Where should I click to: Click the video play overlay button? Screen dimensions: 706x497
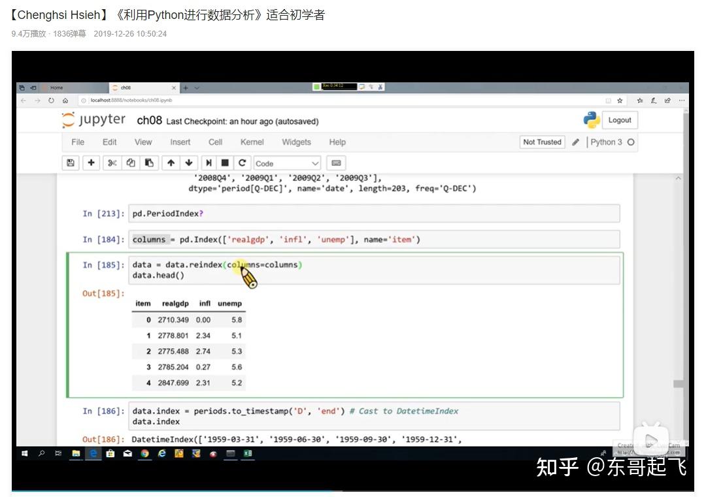651,440
